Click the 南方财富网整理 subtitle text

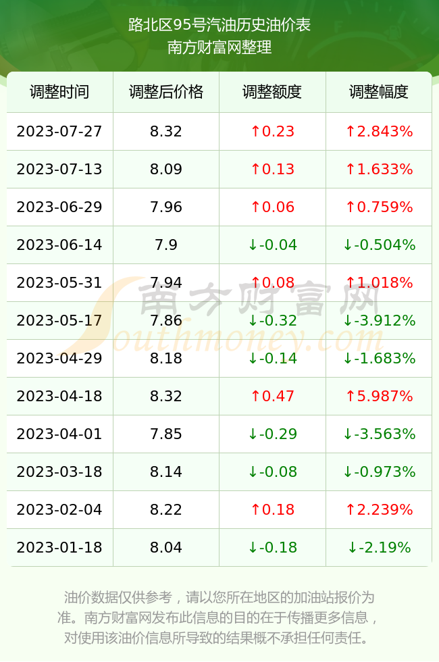click(x=219, y=47)
